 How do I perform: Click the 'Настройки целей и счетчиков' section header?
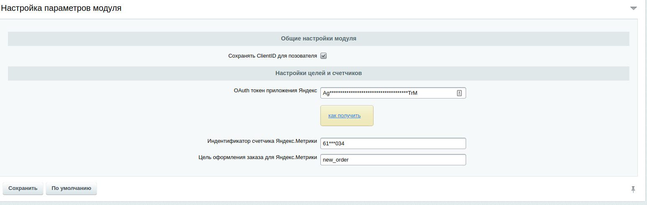click(x=318, y=73)
